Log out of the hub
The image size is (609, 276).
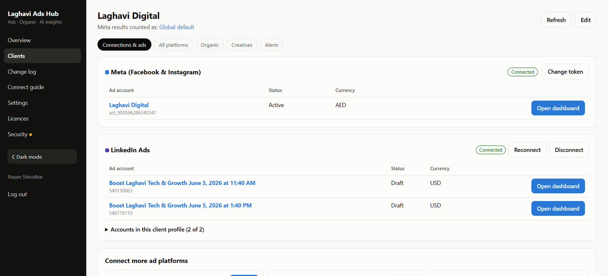(17, 194)
